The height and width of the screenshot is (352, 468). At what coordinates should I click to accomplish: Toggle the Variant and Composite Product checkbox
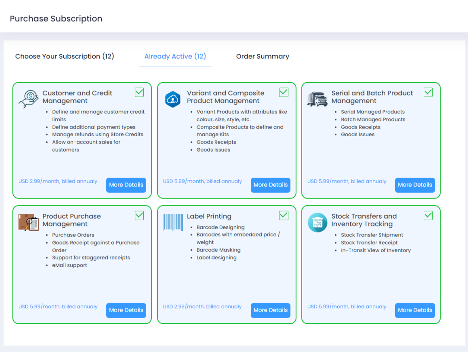click(x=284, y=92)
